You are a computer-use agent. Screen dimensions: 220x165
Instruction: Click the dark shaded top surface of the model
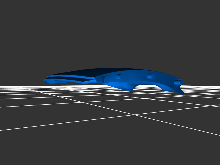pos(105,71)
